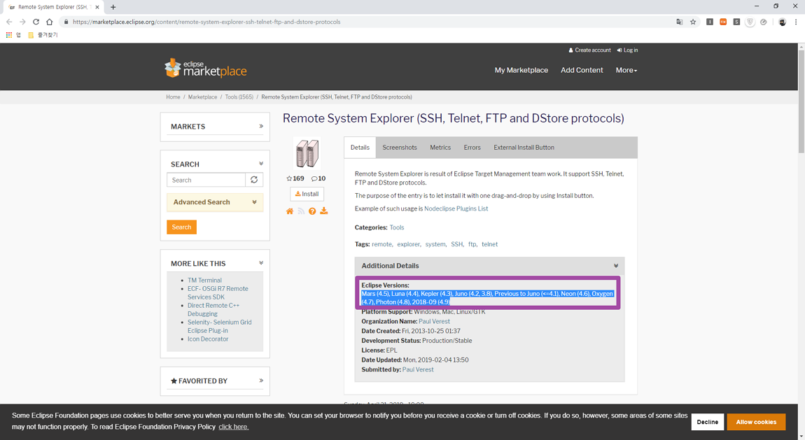
Task: Open the apps grid in bookmarks bar
Action: [8, 35]
